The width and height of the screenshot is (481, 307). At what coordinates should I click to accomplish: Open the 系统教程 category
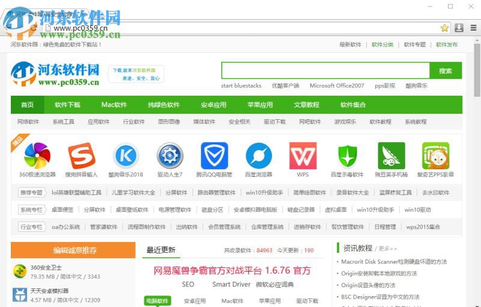[x=415, y=122]
